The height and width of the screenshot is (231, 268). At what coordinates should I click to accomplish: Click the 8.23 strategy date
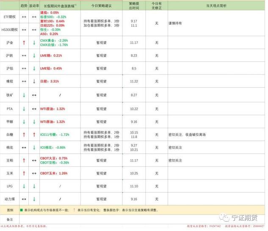pos(134,55)
